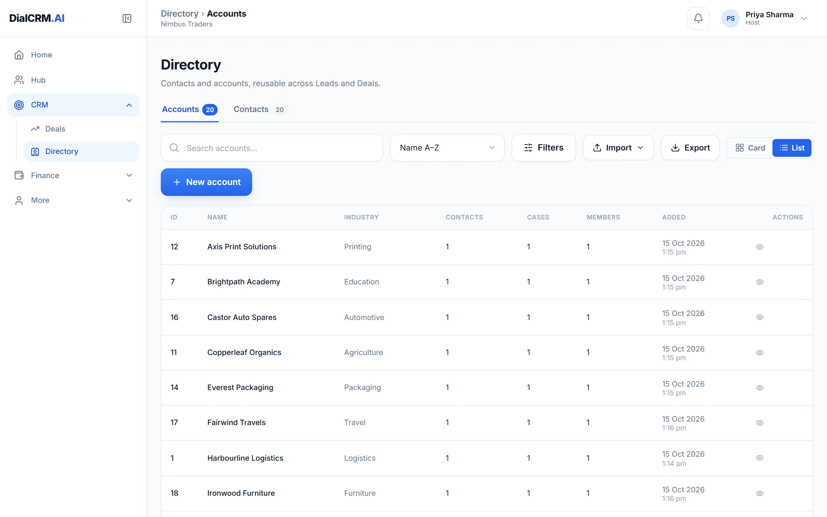Collapse the sidebar panel icon
The image size is (827, 517).
pos(127,18)
